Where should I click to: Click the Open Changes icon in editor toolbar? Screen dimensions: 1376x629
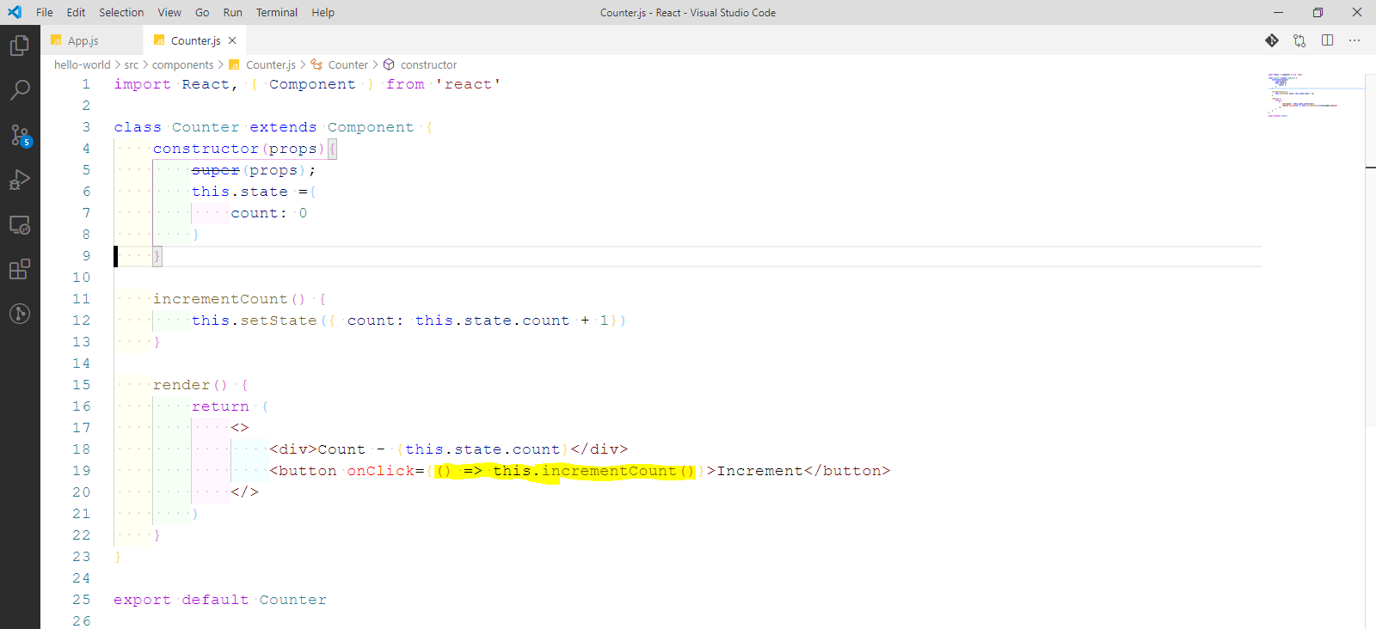point(1299,40)
